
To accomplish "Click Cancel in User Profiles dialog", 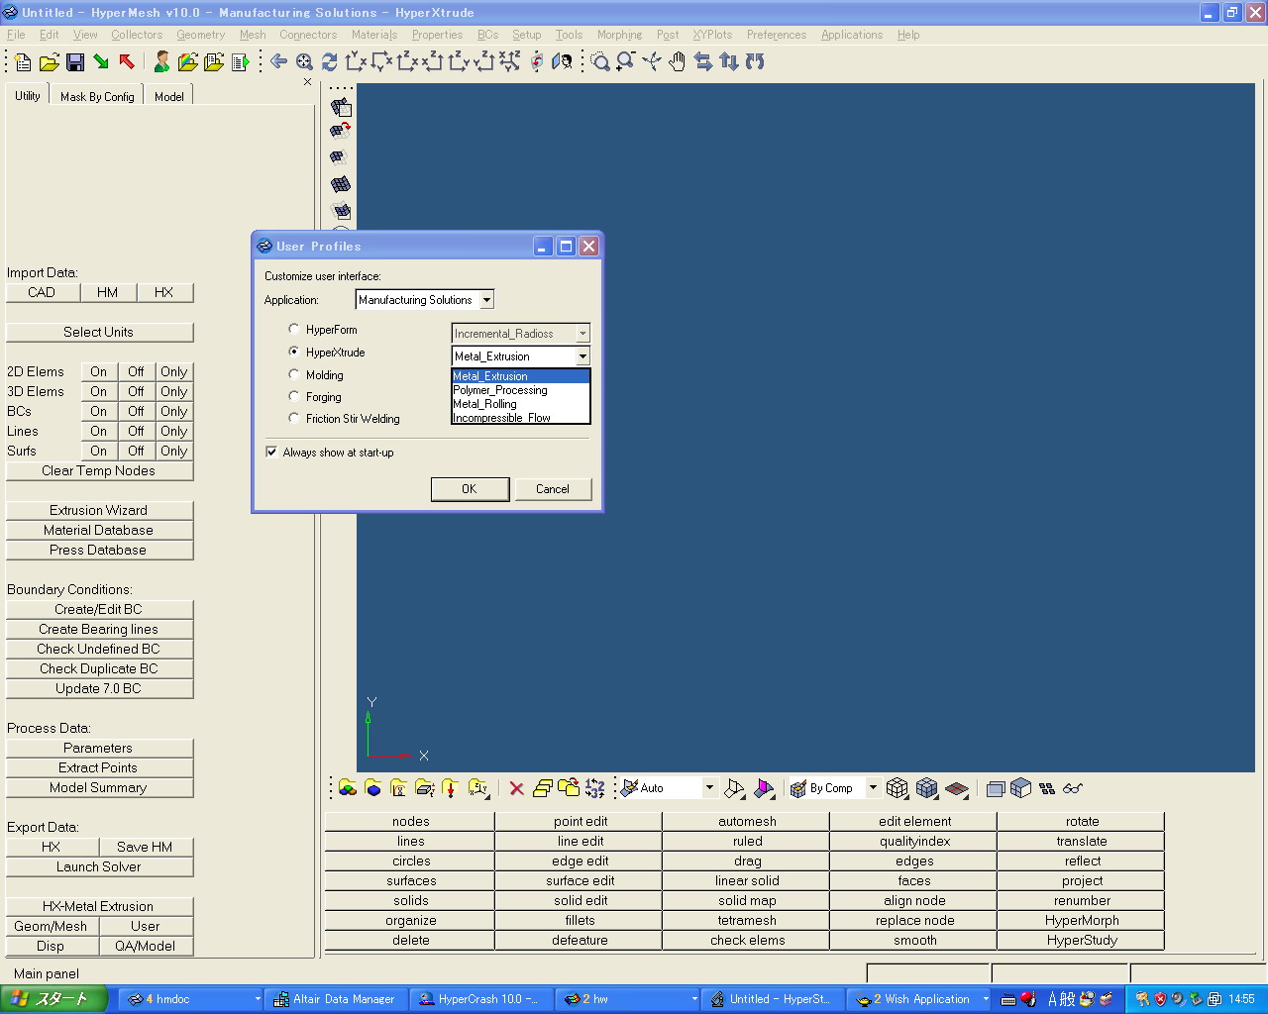I will 553,489.
